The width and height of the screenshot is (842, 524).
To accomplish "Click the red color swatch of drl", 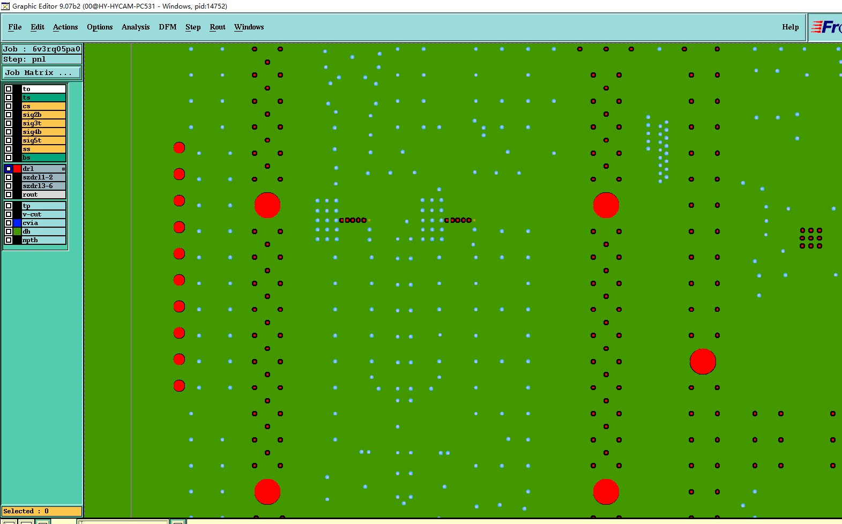I will tap(17, 169).
